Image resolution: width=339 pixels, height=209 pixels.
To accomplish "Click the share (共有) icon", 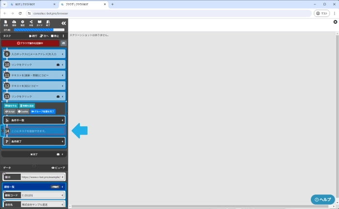I will tap(31, 23).
